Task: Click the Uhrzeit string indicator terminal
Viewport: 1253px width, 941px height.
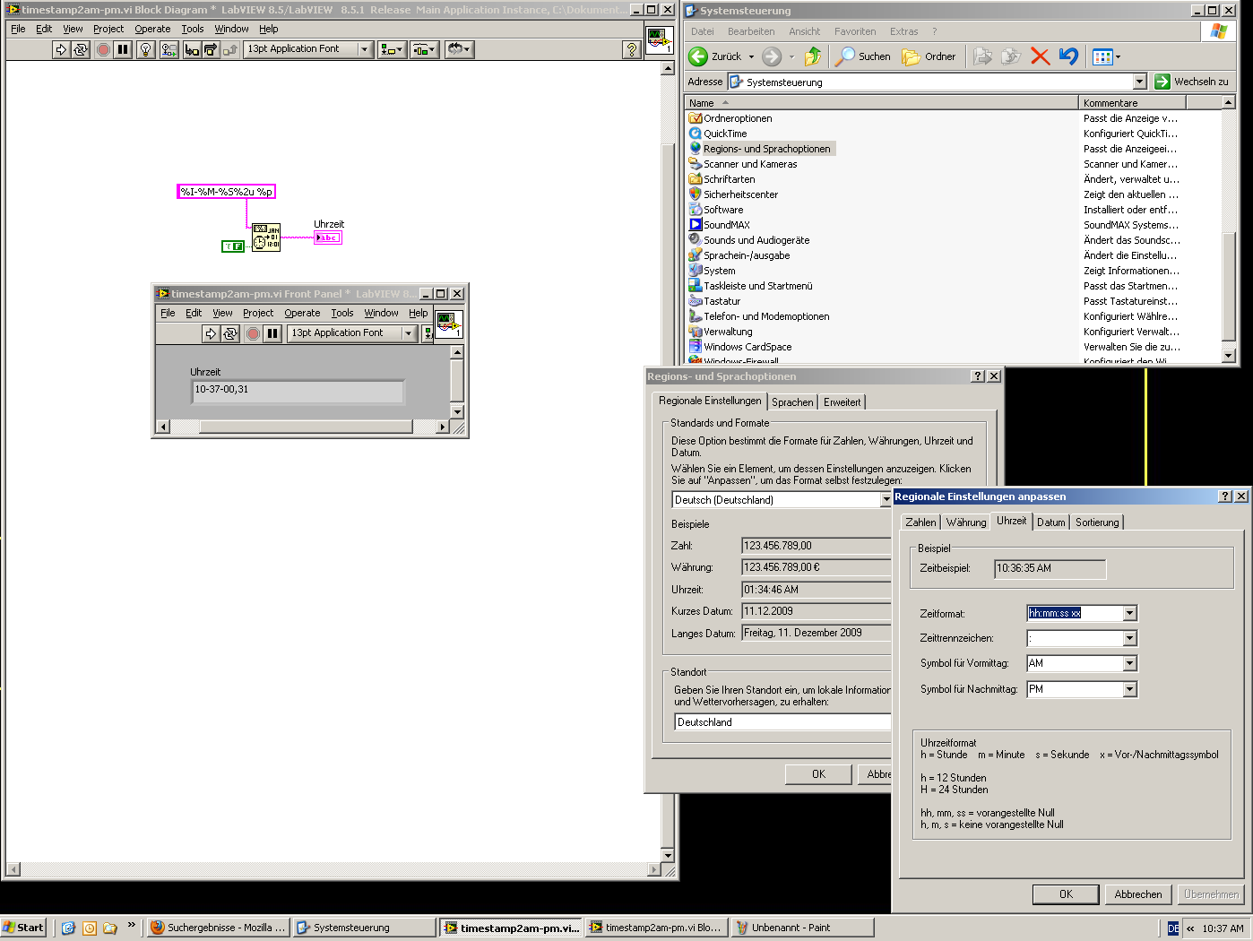Action: (328, 237)
